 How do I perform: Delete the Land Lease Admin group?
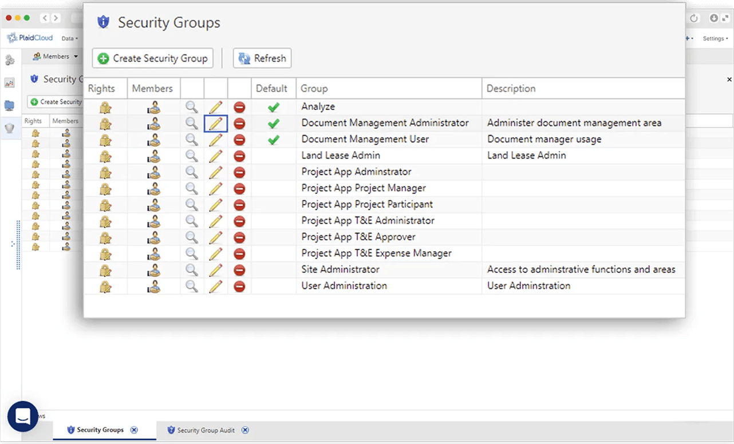(x=239, y=156)
